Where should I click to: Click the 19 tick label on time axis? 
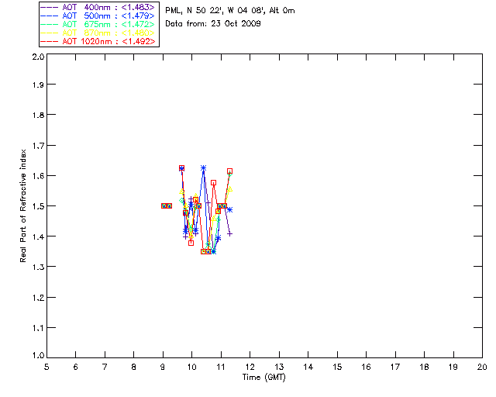point(453,367)
